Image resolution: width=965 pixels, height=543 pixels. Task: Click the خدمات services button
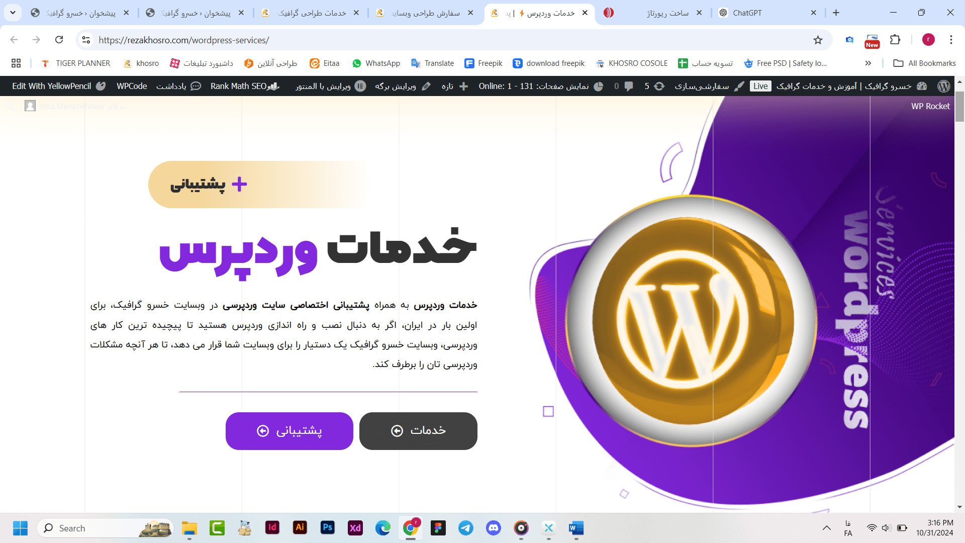click(418, 431)
